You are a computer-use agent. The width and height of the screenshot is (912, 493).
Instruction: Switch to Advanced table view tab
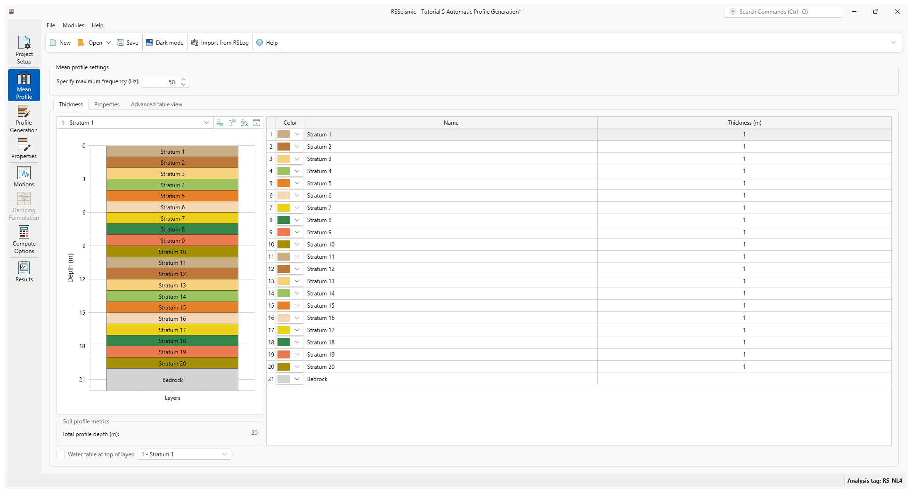[x=156, y=104]
